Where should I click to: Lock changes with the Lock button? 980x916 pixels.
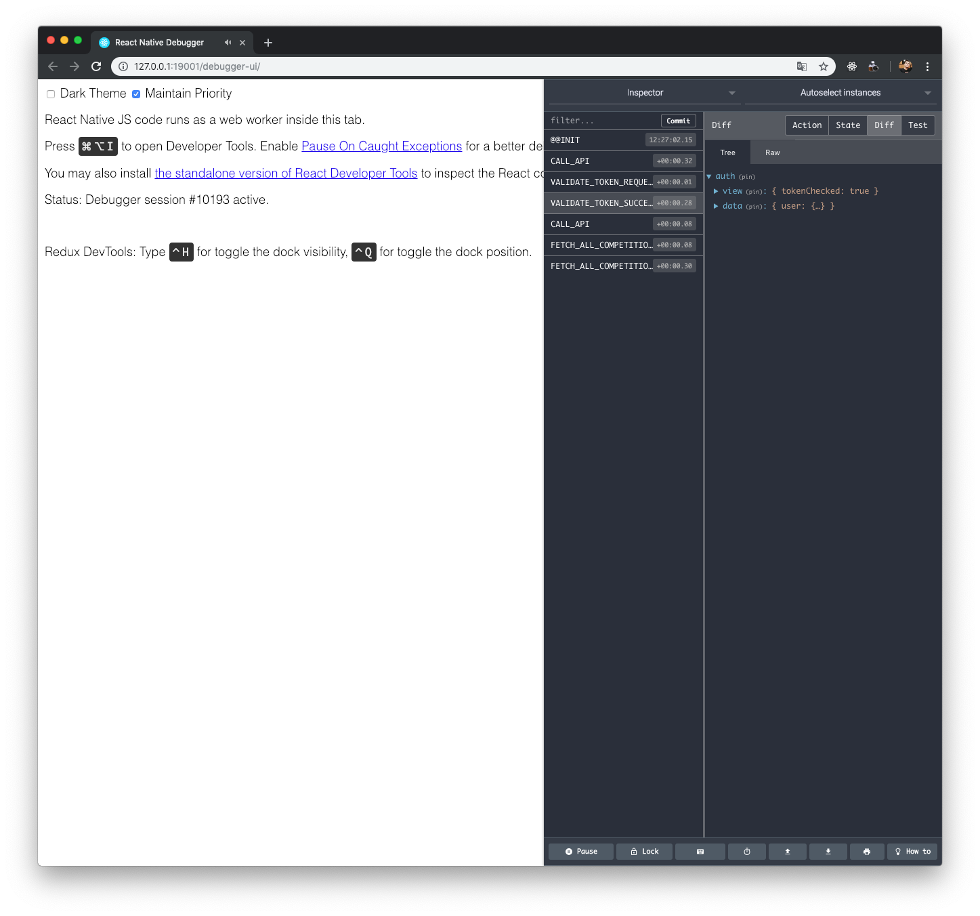[x=644, y=852]
